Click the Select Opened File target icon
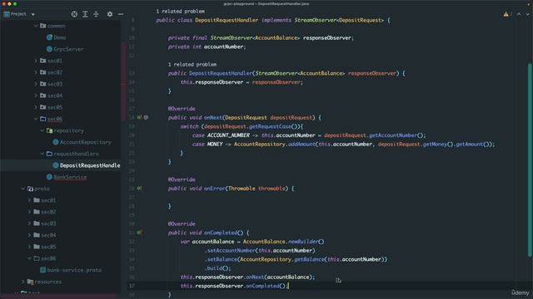Viewport: 533px width, 299px height. 74,14
